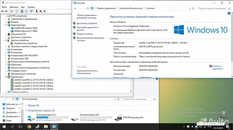Click the blue question-mark Help toolbar icon

(x=22, y=11)
